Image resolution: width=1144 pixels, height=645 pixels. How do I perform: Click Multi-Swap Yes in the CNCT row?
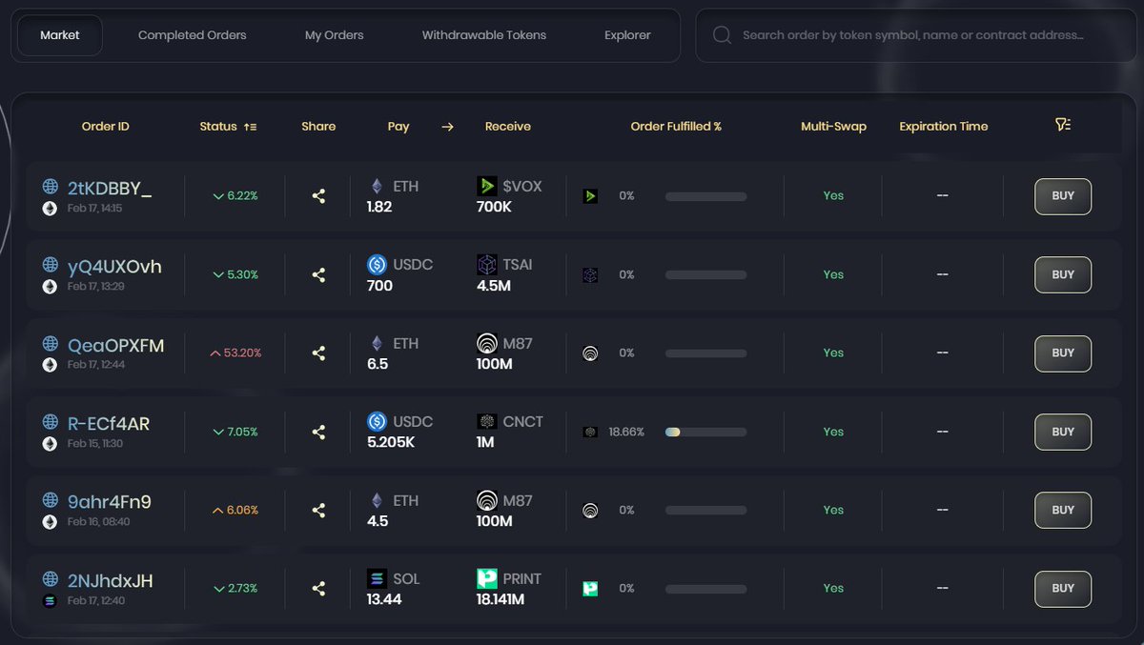click(x=833, y=432)
